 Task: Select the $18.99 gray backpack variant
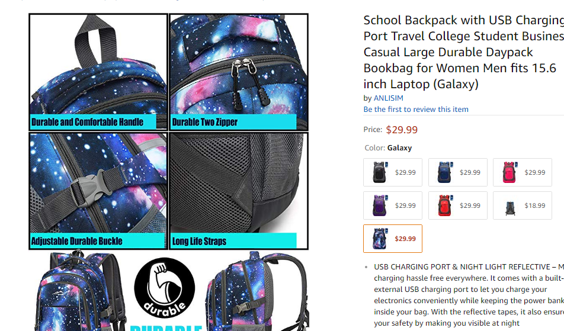tap(523, 205)
